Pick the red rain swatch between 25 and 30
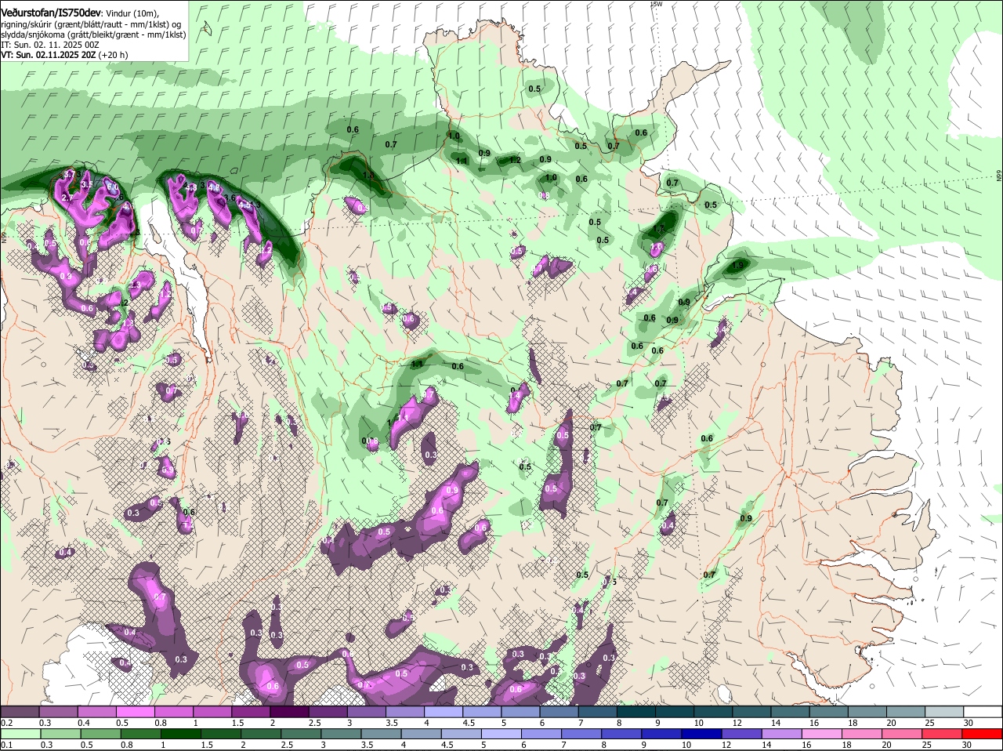Viewport: 1003px width, 751px height. click(942, 734)
